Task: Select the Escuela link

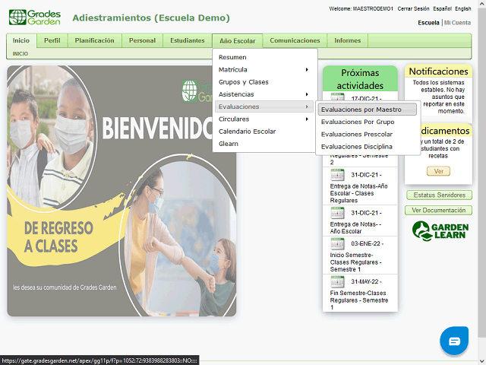Action: (428, 23)
